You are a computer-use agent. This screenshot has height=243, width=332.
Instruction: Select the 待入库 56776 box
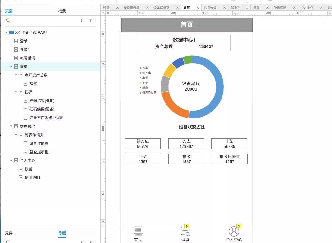click(143, 144)
